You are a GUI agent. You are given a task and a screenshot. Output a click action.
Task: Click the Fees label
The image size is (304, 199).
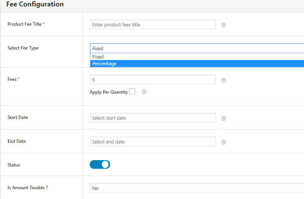tap(12, 79)
